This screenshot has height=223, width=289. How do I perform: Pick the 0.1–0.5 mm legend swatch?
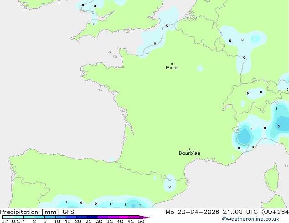click(x=8, y=217)
